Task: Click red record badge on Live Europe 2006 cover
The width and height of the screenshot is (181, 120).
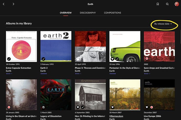Action: [152, 107]
